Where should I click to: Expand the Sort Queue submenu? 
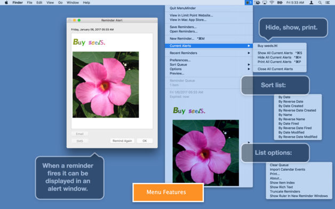209,64
